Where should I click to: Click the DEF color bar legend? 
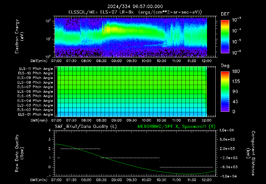[x=225, y=37]
